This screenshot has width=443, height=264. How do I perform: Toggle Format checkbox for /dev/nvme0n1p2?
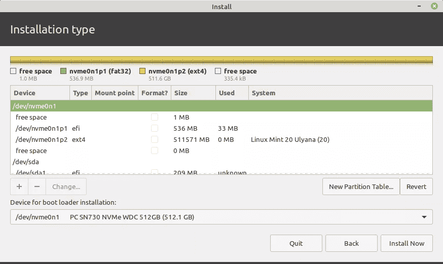click(x=155, y=139)
